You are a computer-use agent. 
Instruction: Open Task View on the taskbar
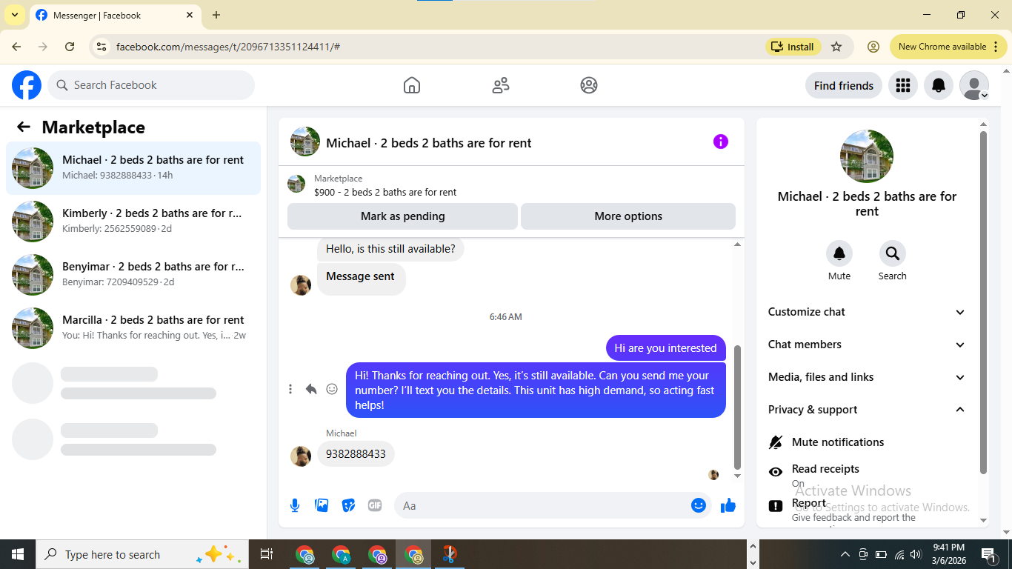(267, 554)
